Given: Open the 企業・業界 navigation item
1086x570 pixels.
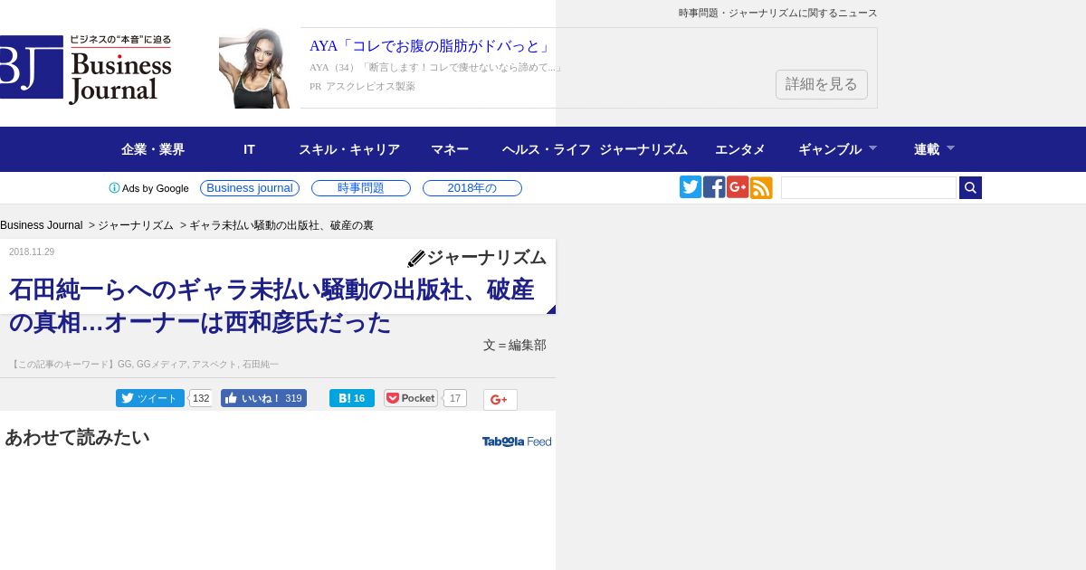Looking at the screenshot, I should click(153, 149).
